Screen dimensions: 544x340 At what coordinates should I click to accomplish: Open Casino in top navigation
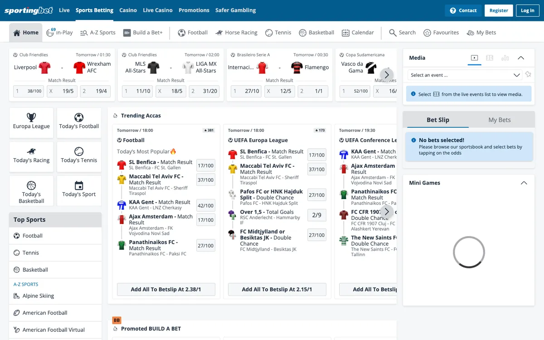pyautogui.click(x=128, y=10)
